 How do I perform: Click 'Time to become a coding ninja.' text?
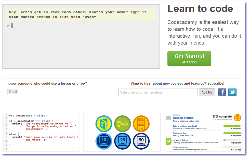(186, 121)
